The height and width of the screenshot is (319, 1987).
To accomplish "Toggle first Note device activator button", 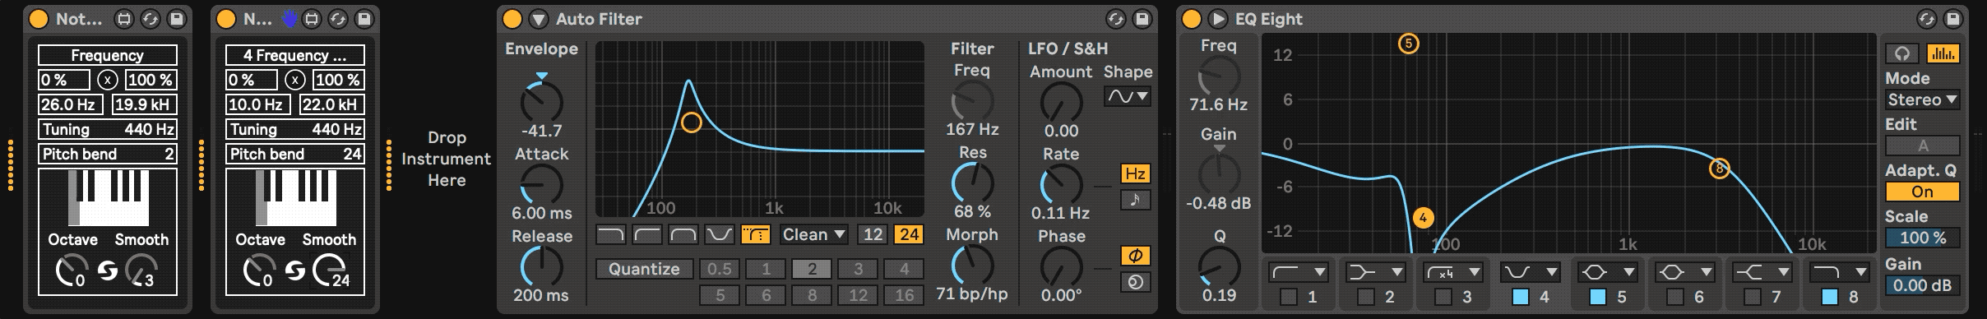I will point(39,19).
